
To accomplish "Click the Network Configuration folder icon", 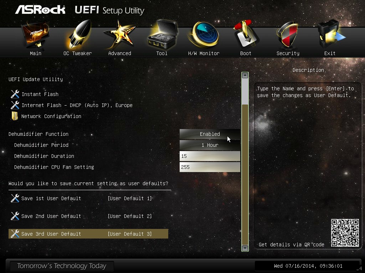I will point(15,116).
